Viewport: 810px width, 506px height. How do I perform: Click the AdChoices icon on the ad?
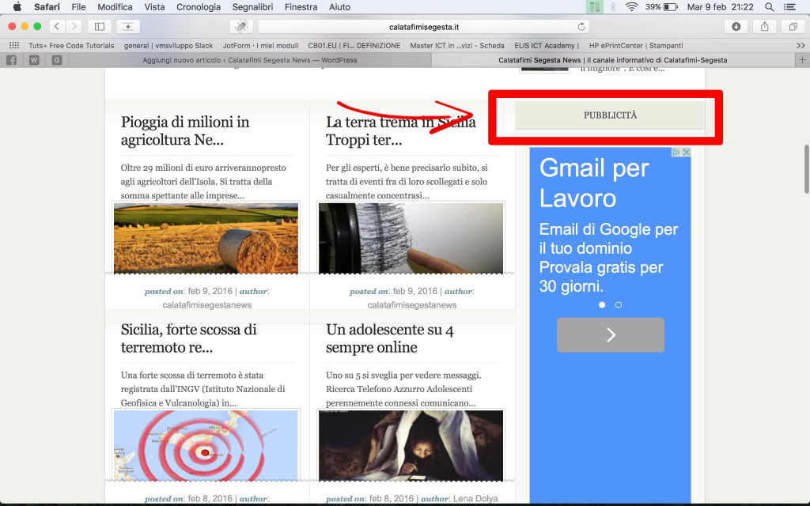676,152
